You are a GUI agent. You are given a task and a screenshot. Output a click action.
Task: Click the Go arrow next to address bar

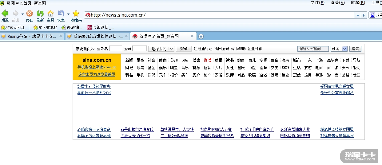[364, 15]
